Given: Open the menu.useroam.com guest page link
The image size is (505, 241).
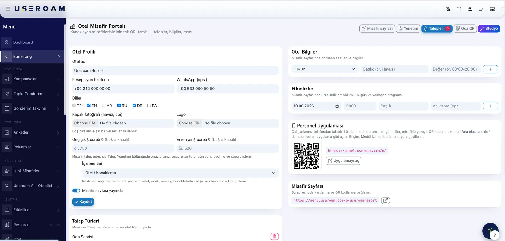Looking at the screenshot, I should coord(335,200).
